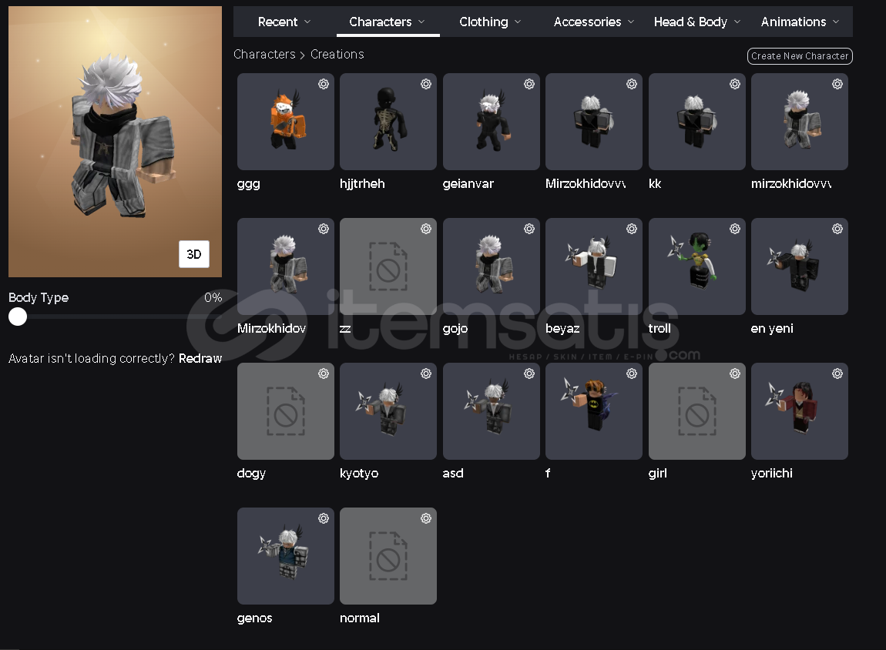The width and height of the screenshot is (886, 650).
Task: Click the gear icon on the normal card
Action: coord(426,518)
